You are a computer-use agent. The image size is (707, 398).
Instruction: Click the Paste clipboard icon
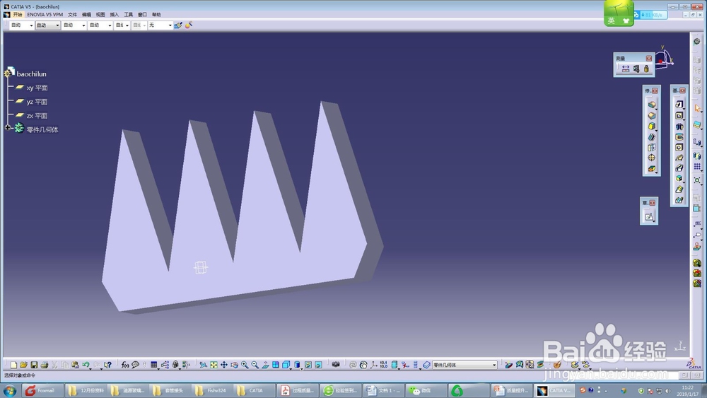[75, 365]
